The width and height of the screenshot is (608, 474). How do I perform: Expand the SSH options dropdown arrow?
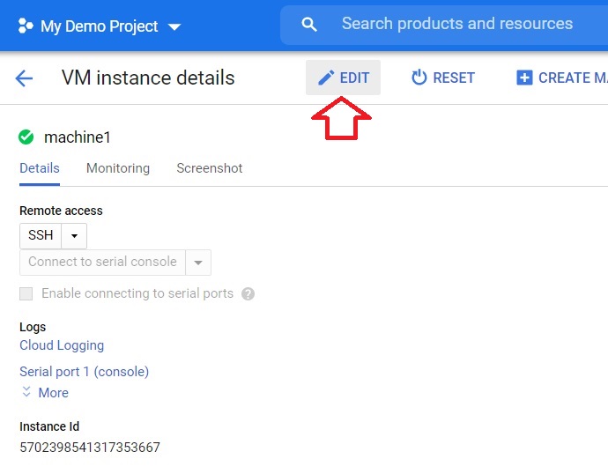[74, 235]
